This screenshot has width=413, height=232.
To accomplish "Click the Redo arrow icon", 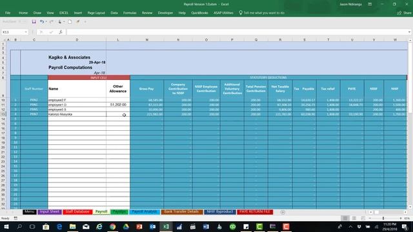I will point(52,22).
